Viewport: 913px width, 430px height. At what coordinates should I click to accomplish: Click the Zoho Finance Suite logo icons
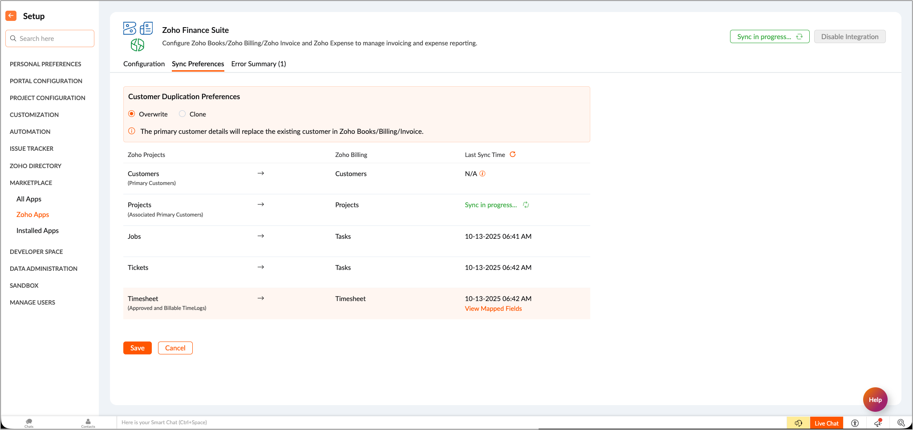pyautogui.click(x=138, y=36)
